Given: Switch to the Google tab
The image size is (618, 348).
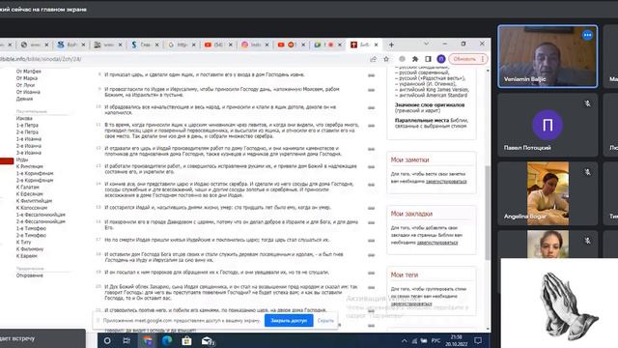Looking at the screenshot, I should [x=182, y=45].
